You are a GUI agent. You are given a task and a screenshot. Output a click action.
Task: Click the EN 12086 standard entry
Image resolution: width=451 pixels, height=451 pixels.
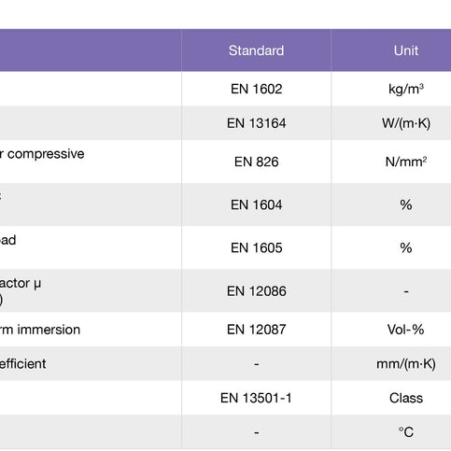257,291
